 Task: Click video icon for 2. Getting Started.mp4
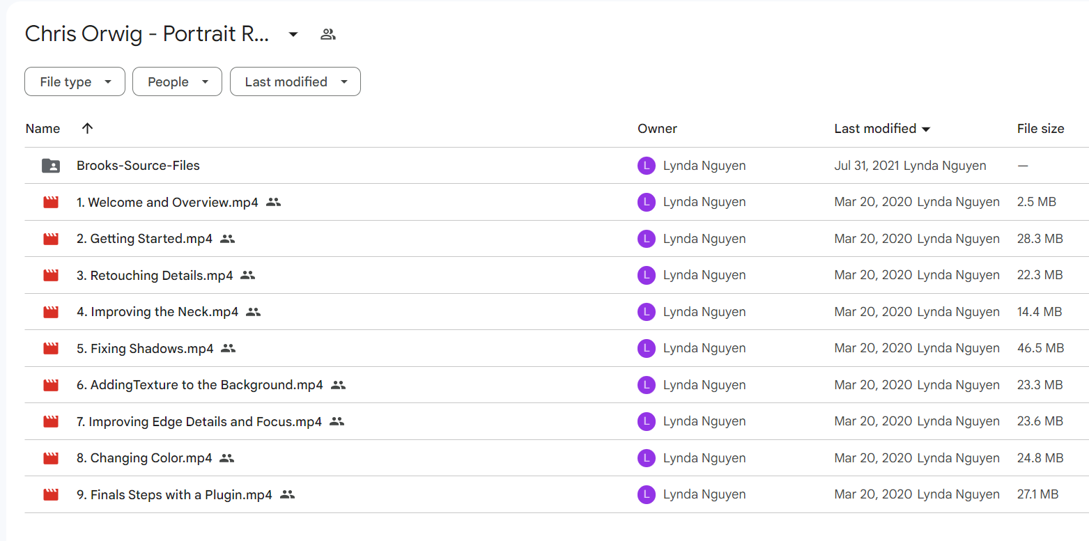pyautogui.click(x=51, y=239)
